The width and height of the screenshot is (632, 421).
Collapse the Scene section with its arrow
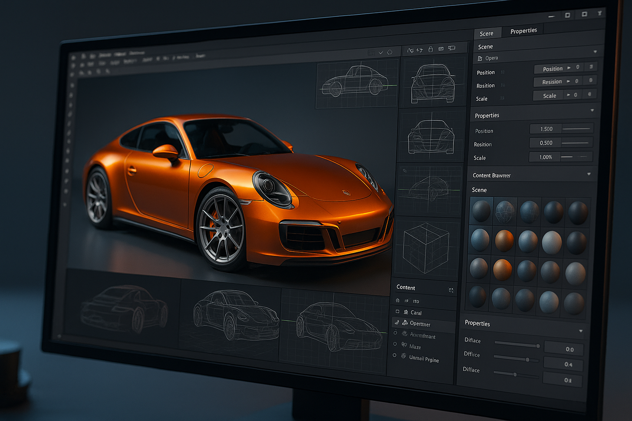point(595,52)
